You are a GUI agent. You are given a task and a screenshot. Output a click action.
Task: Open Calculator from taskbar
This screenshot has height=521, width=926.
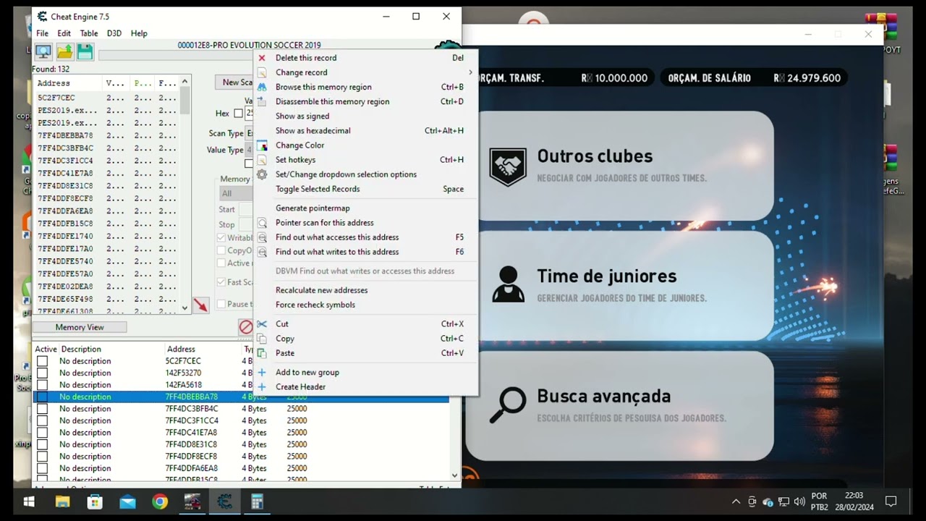(257, 501)
